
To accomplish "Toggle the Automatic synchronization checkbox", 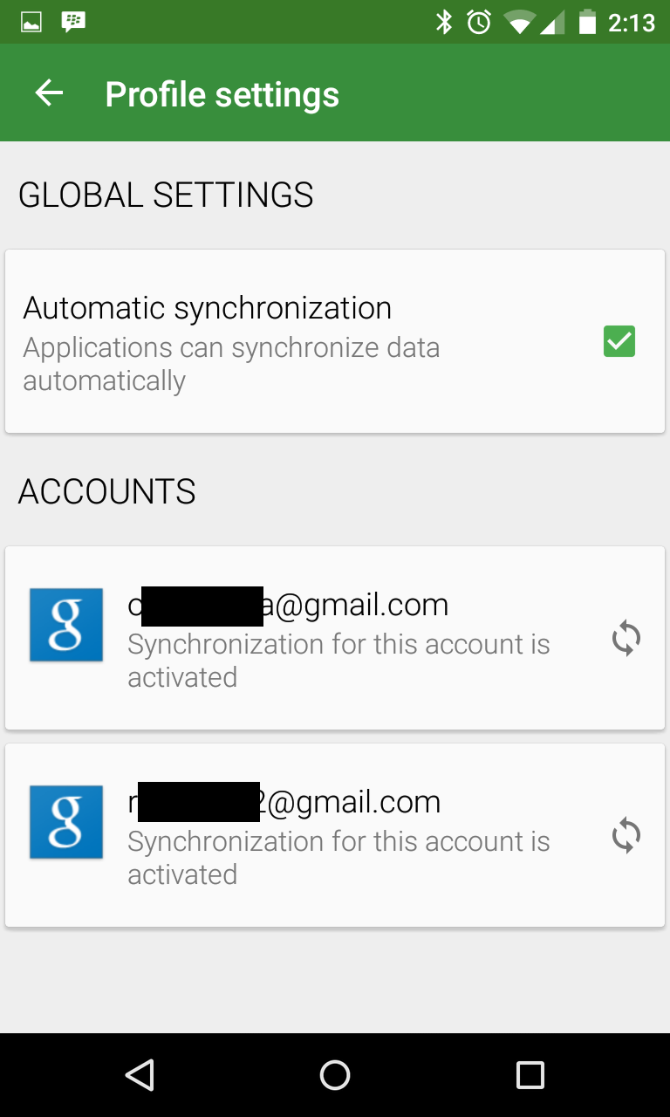I will pos(619,341).
